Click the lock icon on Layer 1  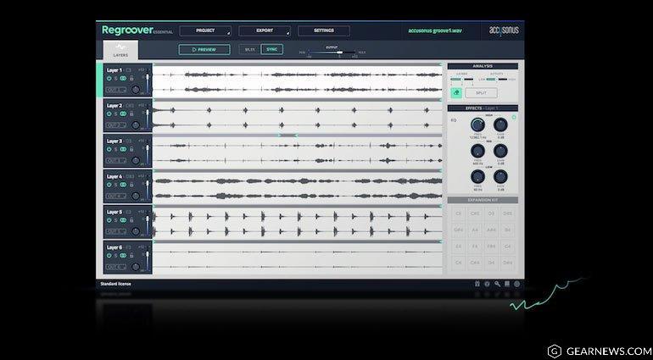[x=131, y=78]
